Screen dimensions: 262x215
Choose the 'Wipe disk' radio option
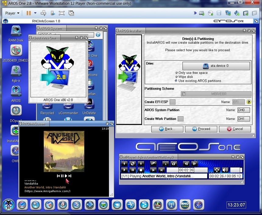point(176,77)
